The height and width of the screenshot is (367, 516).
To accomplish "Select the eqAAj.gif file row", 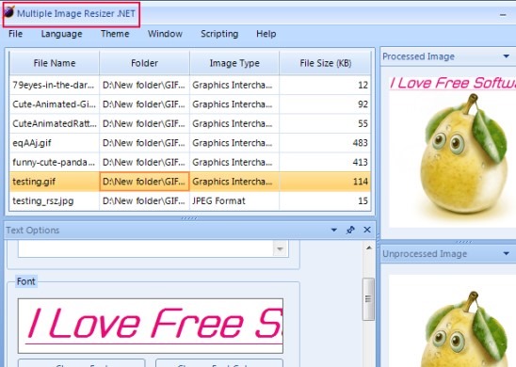I will [190, 143].
